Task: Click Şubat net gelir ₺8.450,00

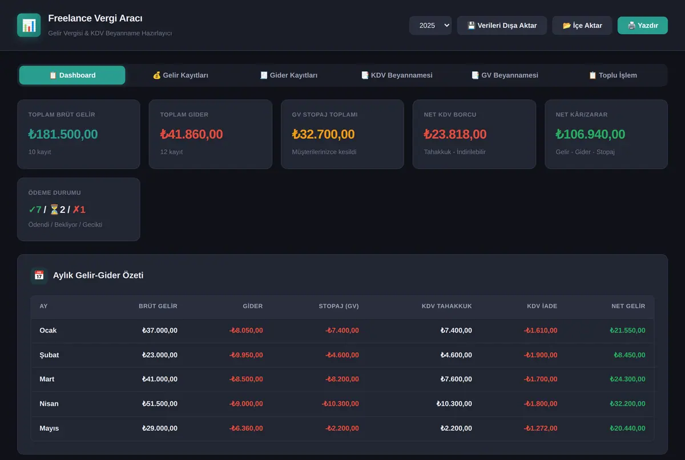Action: [x=630, y=355]
